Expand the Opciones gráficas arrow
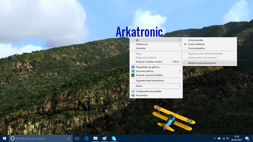The height and width of the screenshot is (142, 253). 180,71
